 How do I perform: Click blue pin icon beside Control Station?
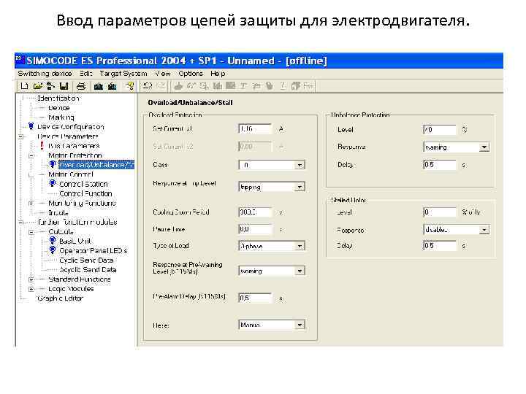tap(53, 184)
